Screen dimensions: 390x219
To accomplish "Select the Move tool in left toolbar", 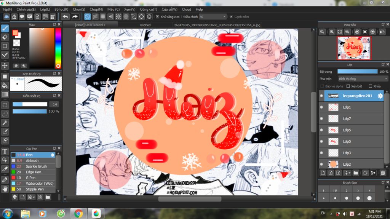I will click(x=5, y=66).
